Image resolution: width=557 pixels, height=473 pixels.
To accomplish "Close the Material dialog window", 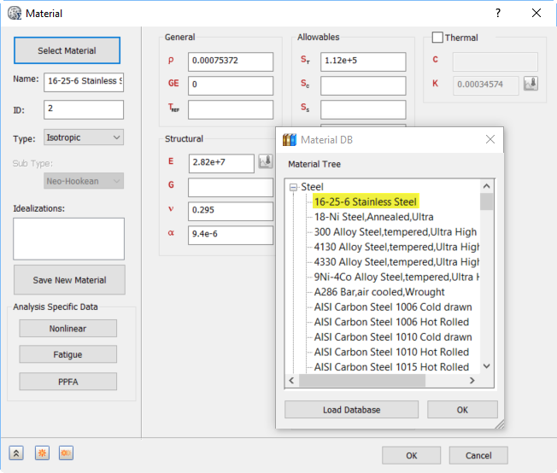I will click(536, 13).
